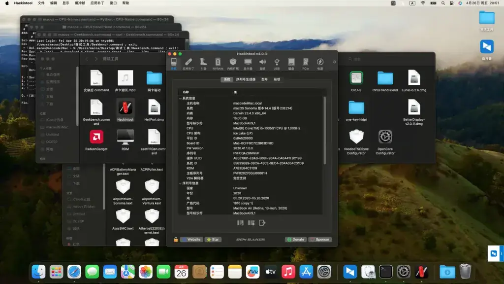Click the scrollbar of the system info table
504x284 pixels.
325,130
